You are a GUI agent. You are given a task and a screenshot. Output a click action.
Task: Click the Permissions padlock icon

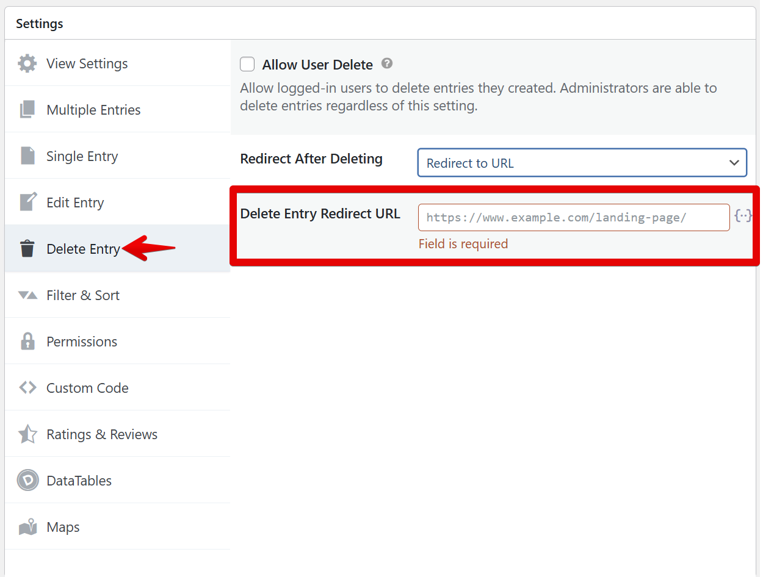[27, 342]
